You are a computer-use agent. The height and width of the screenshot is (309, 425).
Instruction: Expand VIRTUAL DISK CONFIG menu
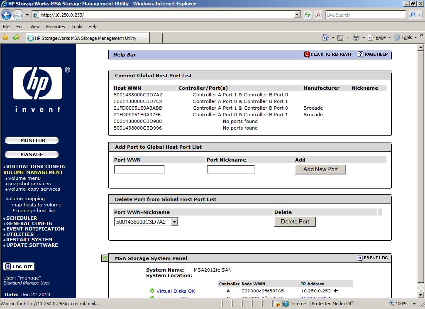pyautogui.click(x=34, y=167)
